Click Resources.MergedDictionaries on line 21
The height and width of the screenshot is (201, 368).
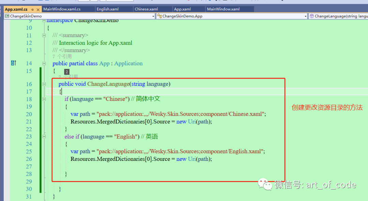(107, 121)
